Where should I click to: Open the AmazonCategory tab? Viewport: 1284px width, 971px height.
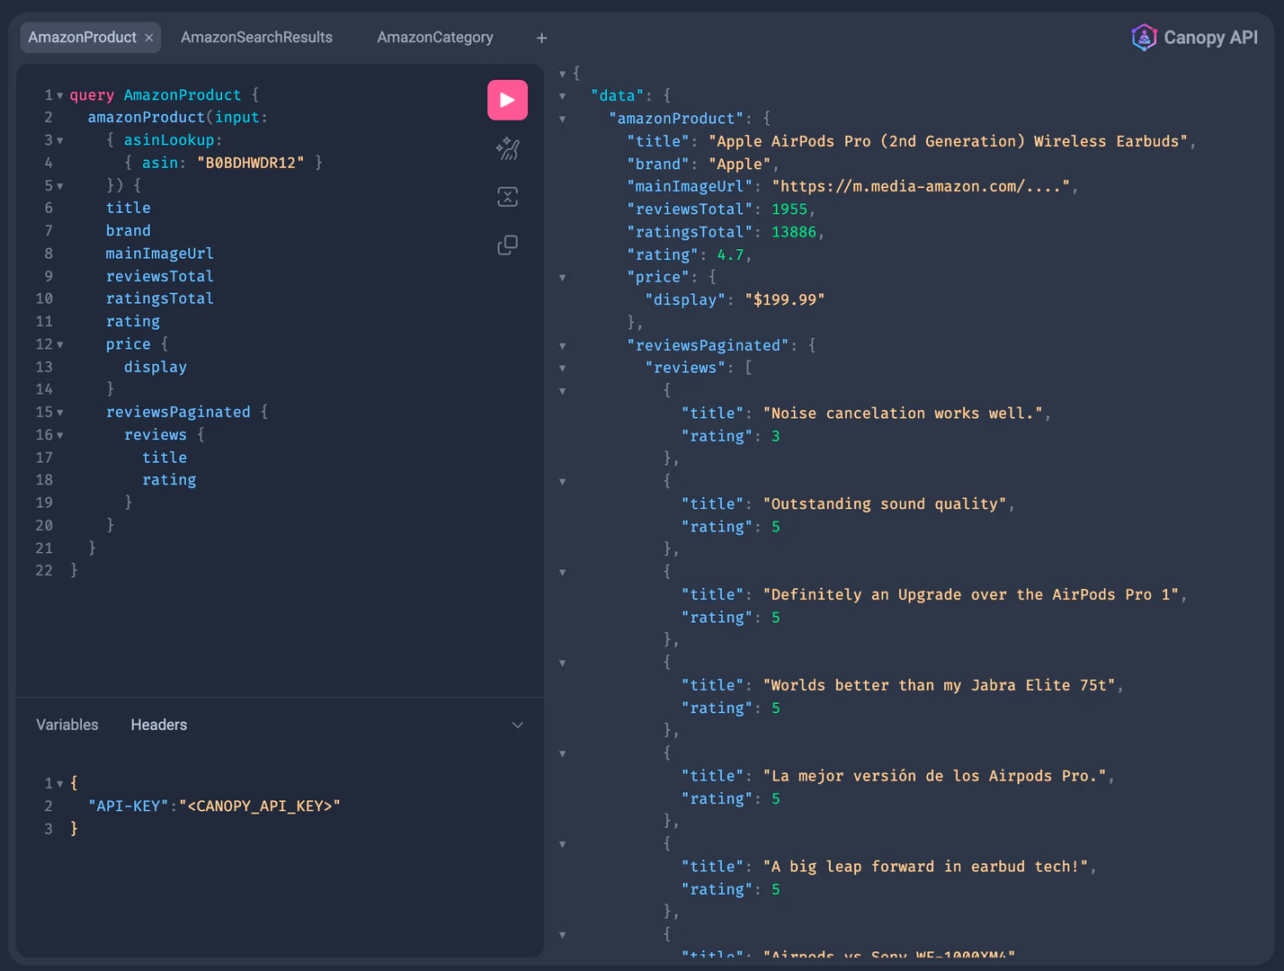click(434, 38)
